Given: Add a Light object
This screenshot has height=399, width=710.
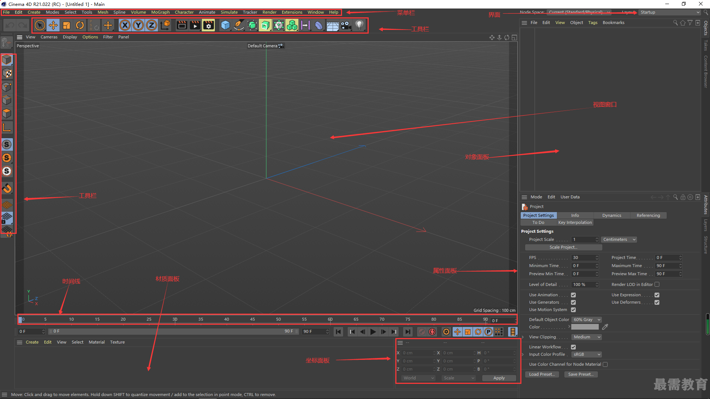Looking at the screenshot, I should tap(359, 25).
